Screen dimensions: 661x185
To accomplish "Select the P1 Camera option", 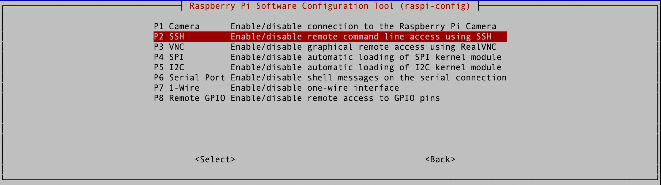I will [x=177, y=27].
